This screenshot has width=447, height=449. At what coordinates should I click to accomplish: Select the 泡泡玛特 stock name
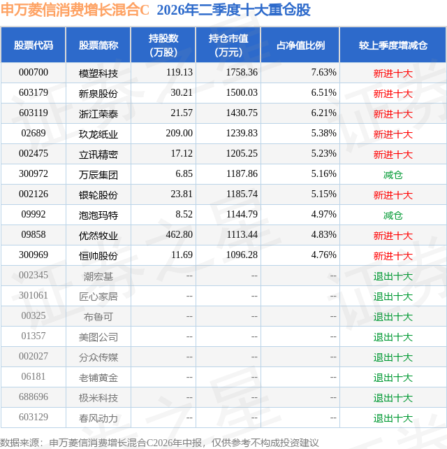pyautogui.click(x=98, y=215)
